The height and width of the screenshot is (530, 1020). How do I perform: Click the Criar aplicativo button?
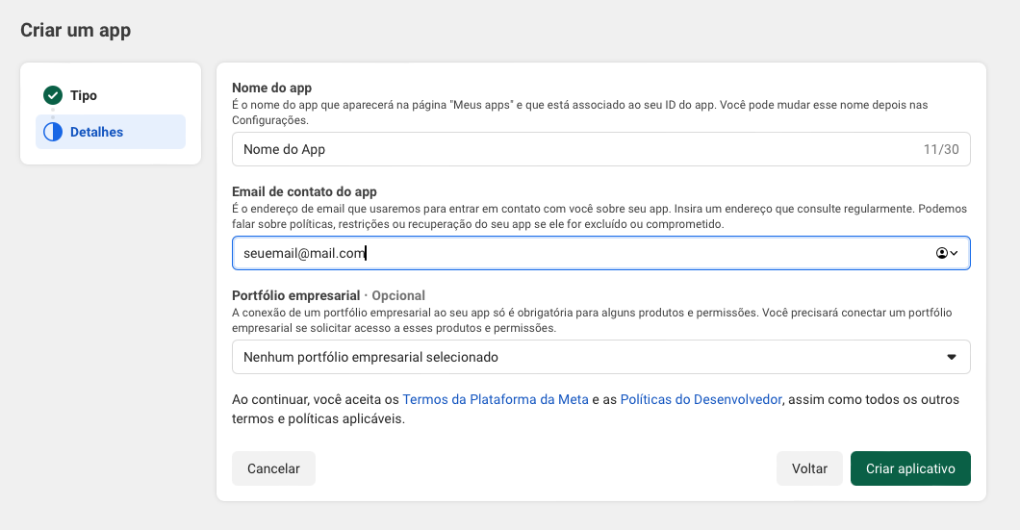click(x=910, y=468)
